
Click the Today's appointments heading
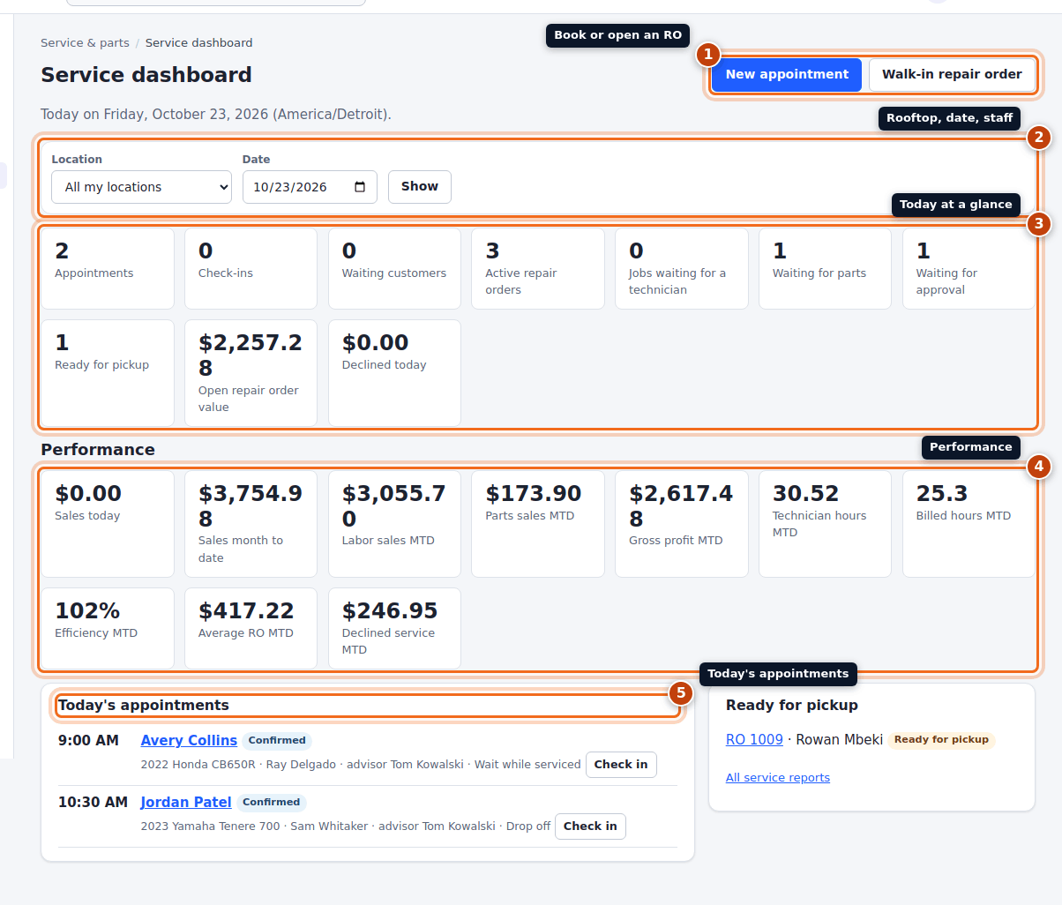(x=144, y=705)
